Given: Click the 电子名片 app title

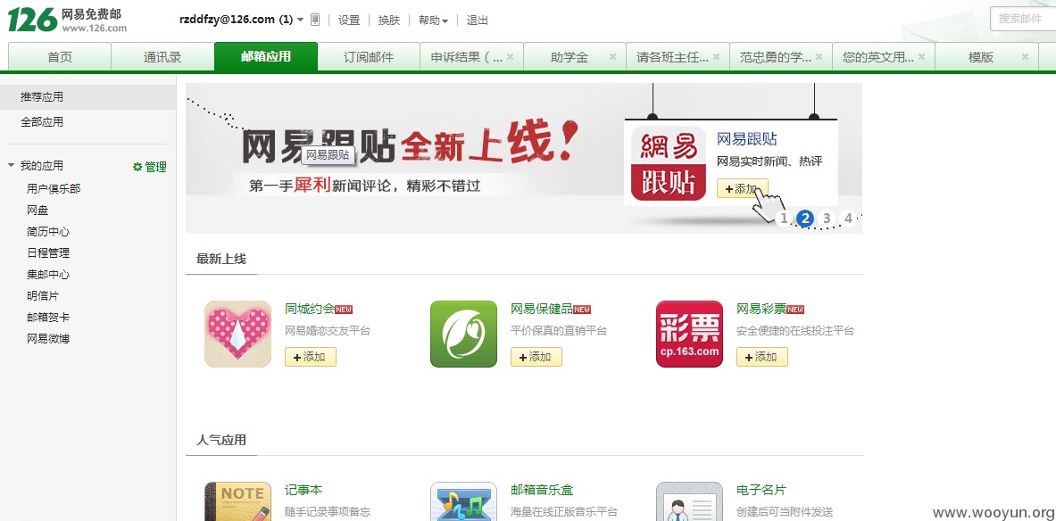Looking at the screenshot, I should click(x=761, y=490).
